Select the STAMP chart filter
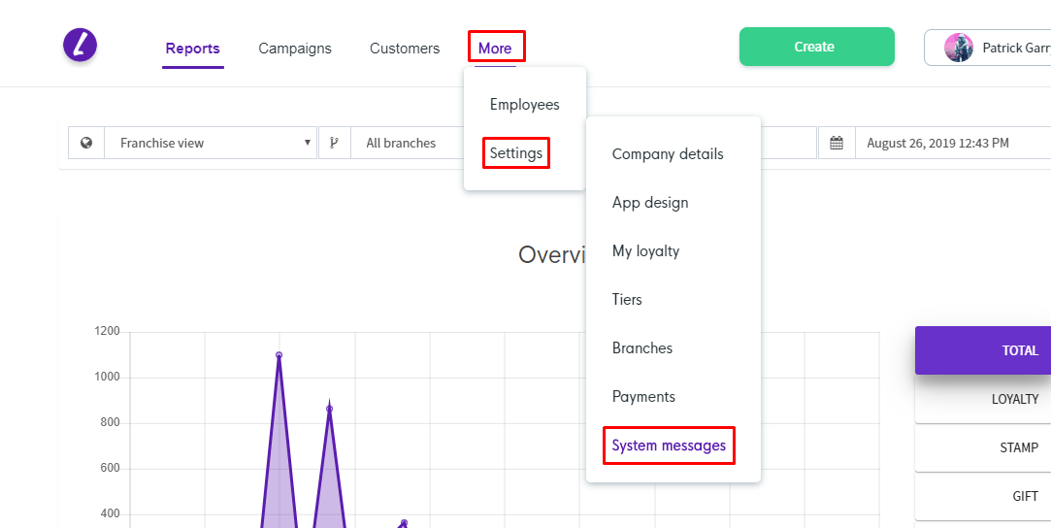 (983, 447)
